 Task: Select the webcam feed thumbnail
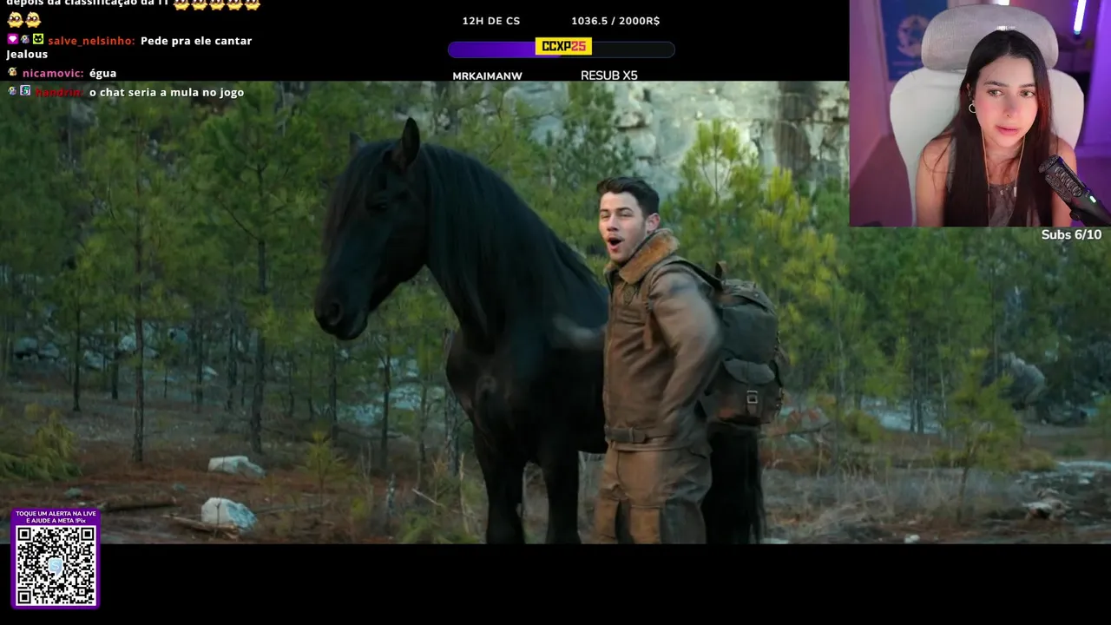pos(980,113)
